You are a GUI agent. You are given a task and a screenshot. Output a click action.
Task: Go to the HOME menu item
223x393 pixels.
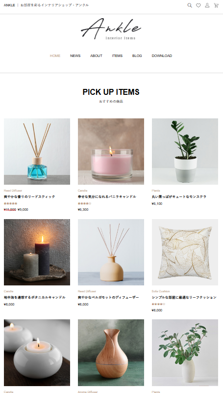click(55, 56)
